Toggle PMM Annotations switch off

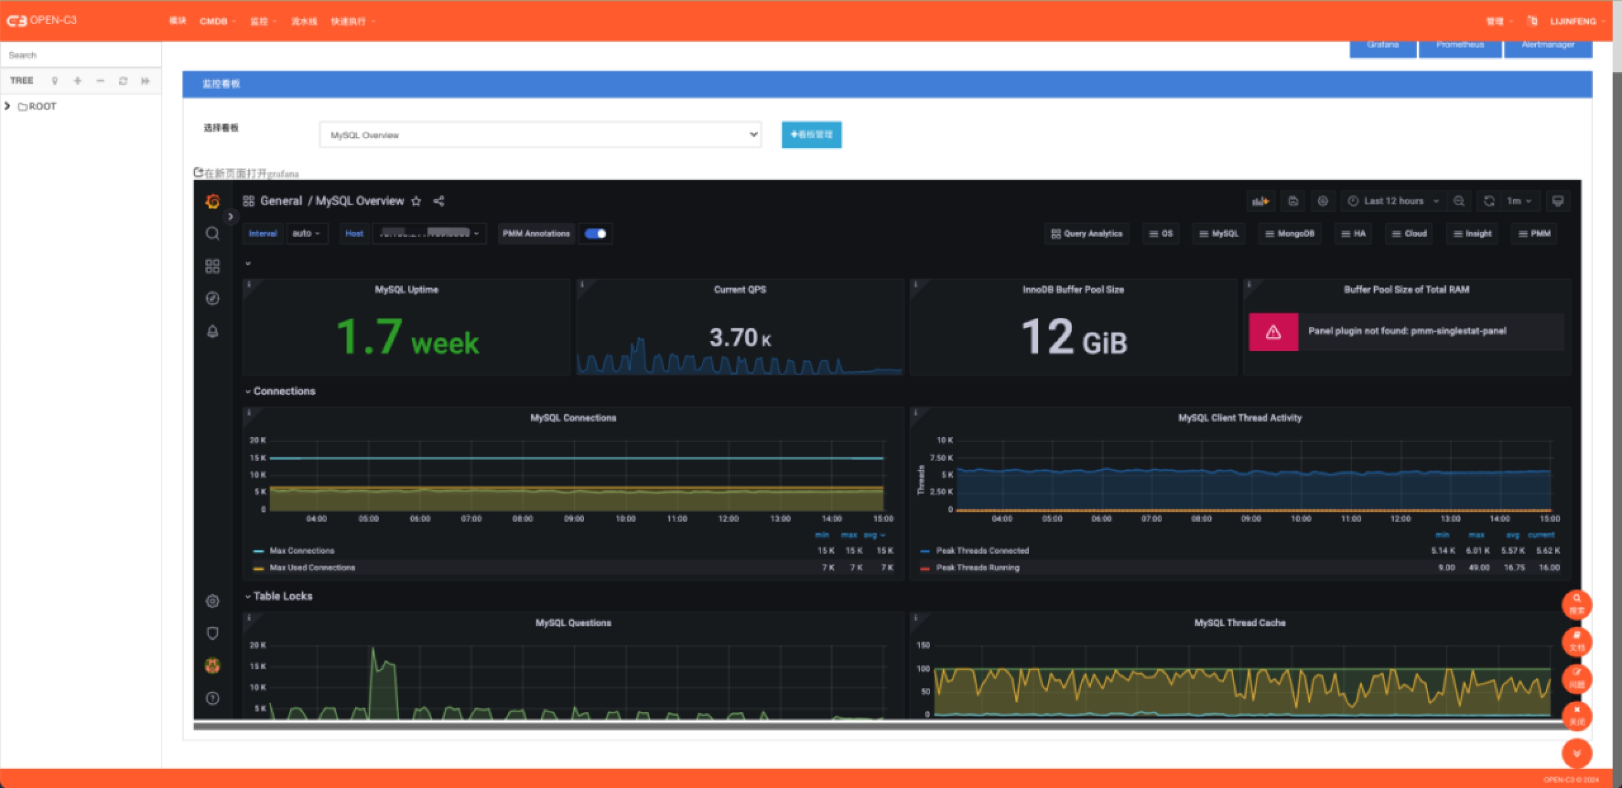pyautogui.click(x=595, y=234)
